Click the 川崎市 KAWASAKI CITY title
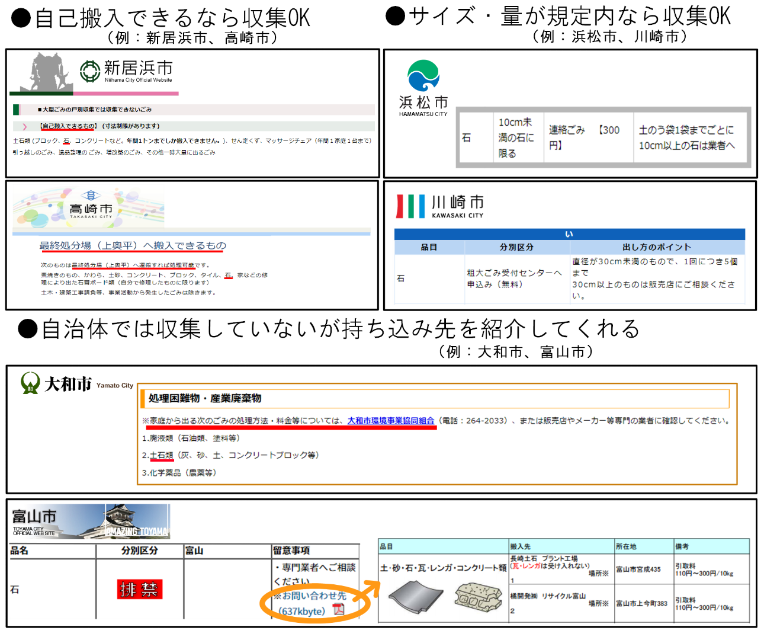Screen dimensions: 764x640 458,206
